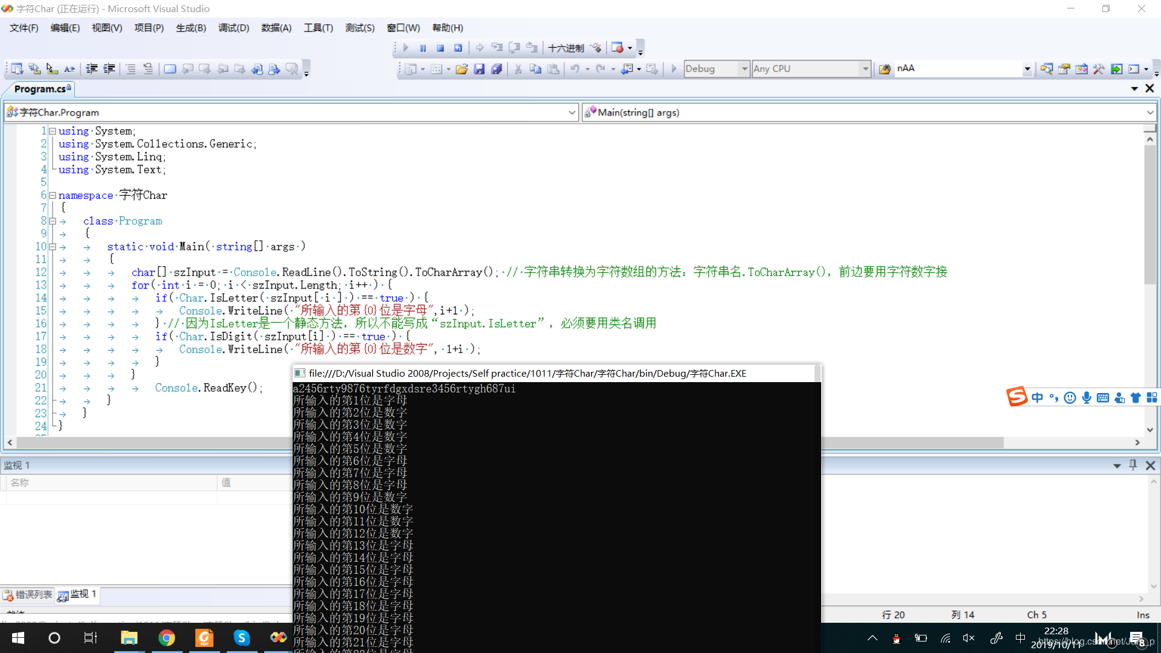
Task: Open the 调试(D) menu
Action: click(233, 28)
